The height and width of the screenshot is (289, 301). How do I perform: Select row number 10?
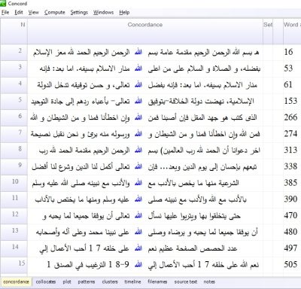(14, 183)
